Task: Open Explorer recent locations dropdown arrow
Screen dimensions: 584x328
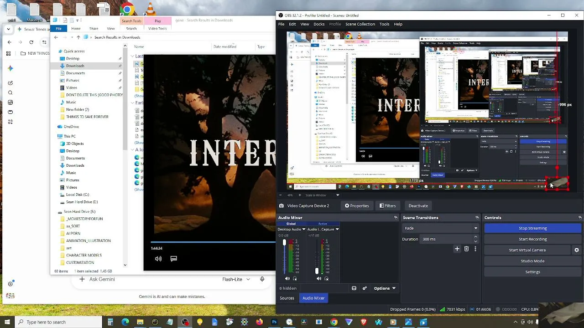Action: click(72, 37)
